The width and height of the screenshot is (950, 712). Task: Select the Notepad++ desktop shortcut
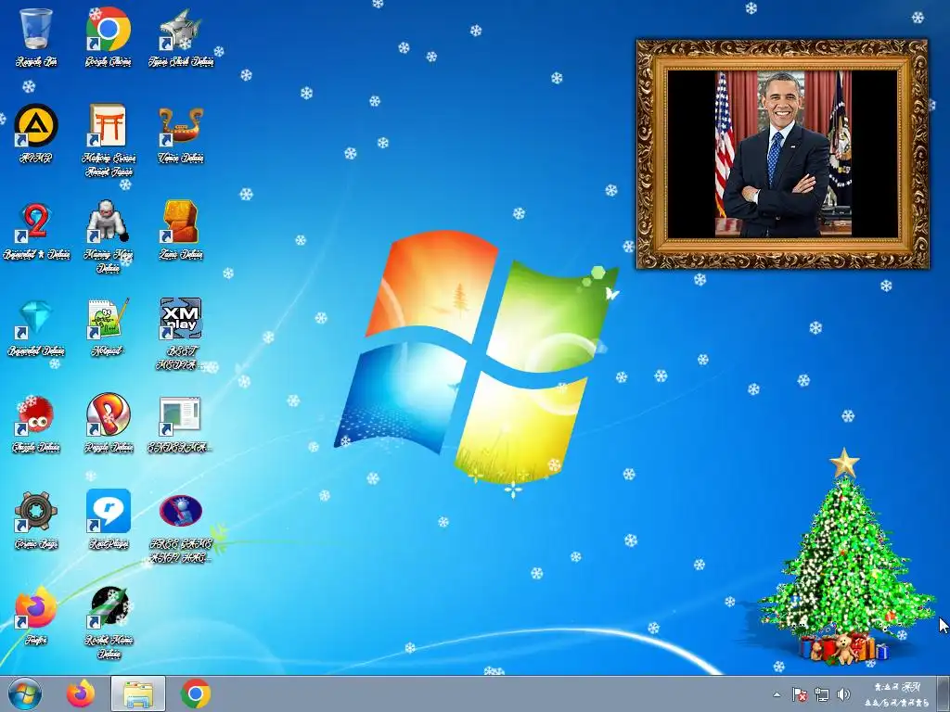click(109, 327)
